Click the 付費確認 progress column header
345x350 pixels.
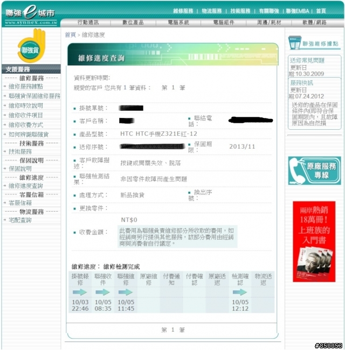click(195, 279)
